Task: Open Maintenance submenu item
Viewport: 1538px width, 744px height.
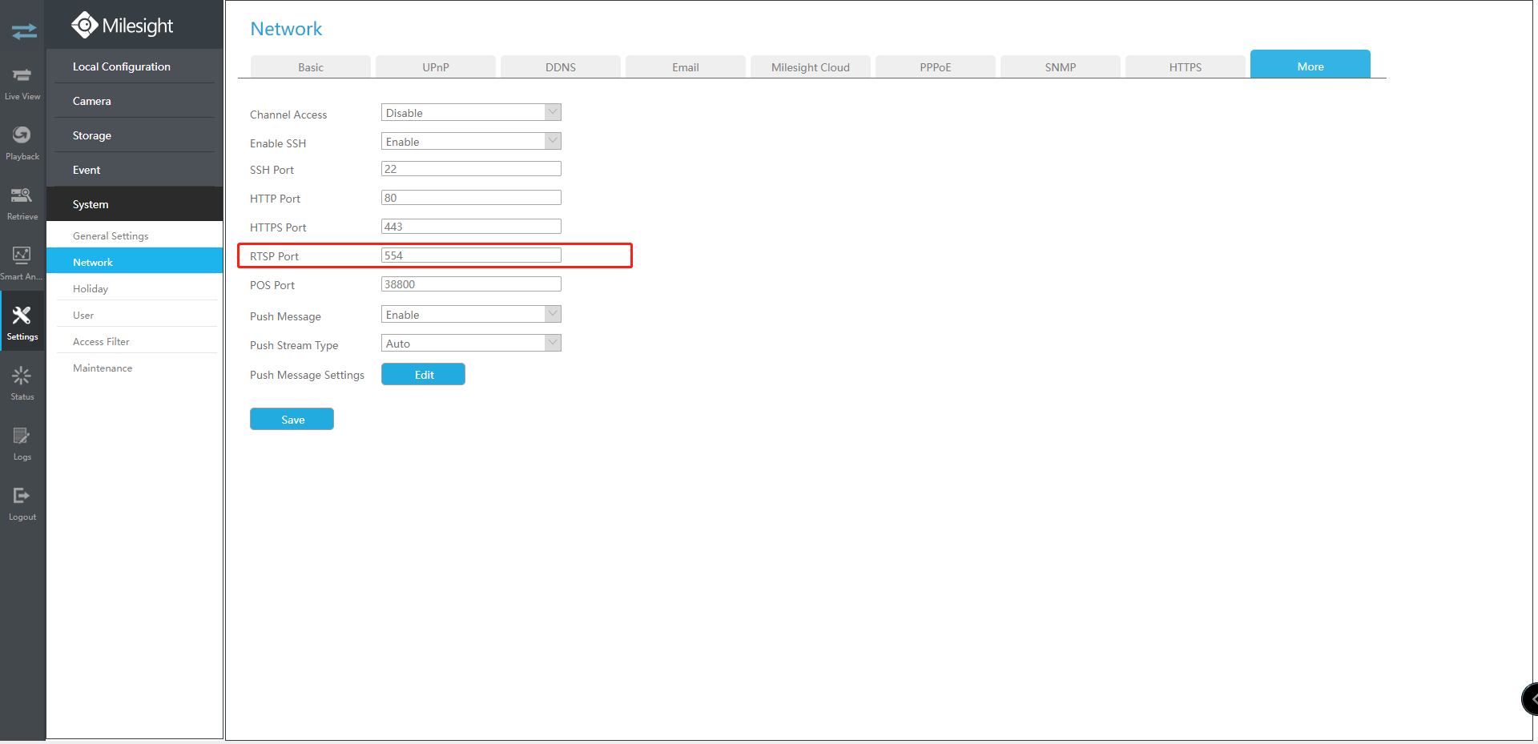Action: pos(135,368)
